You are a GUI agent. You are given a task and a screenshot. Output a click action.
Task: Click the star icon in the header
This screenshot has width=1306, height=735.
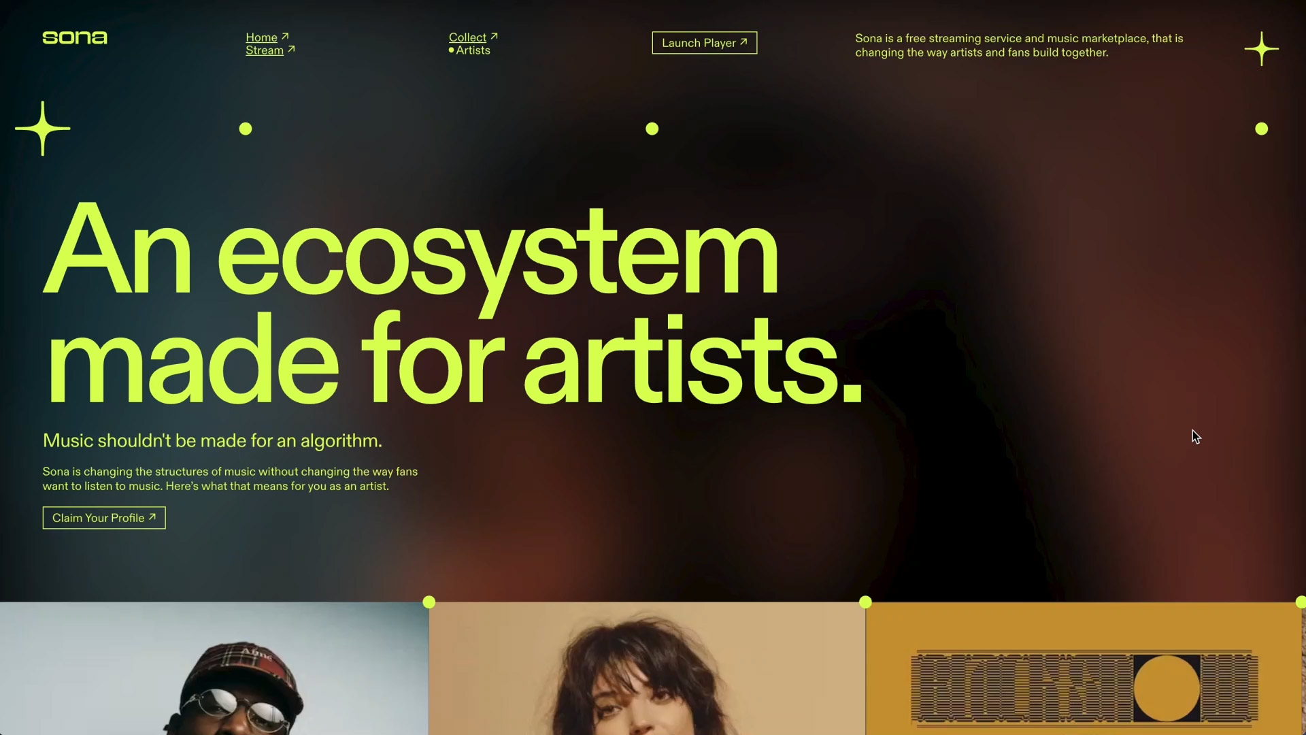1262,49
